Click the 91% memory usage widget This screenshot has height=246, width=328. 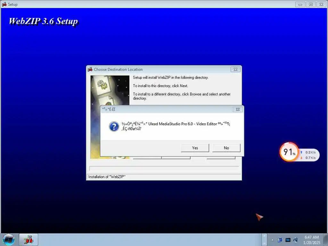click(289, 152)
